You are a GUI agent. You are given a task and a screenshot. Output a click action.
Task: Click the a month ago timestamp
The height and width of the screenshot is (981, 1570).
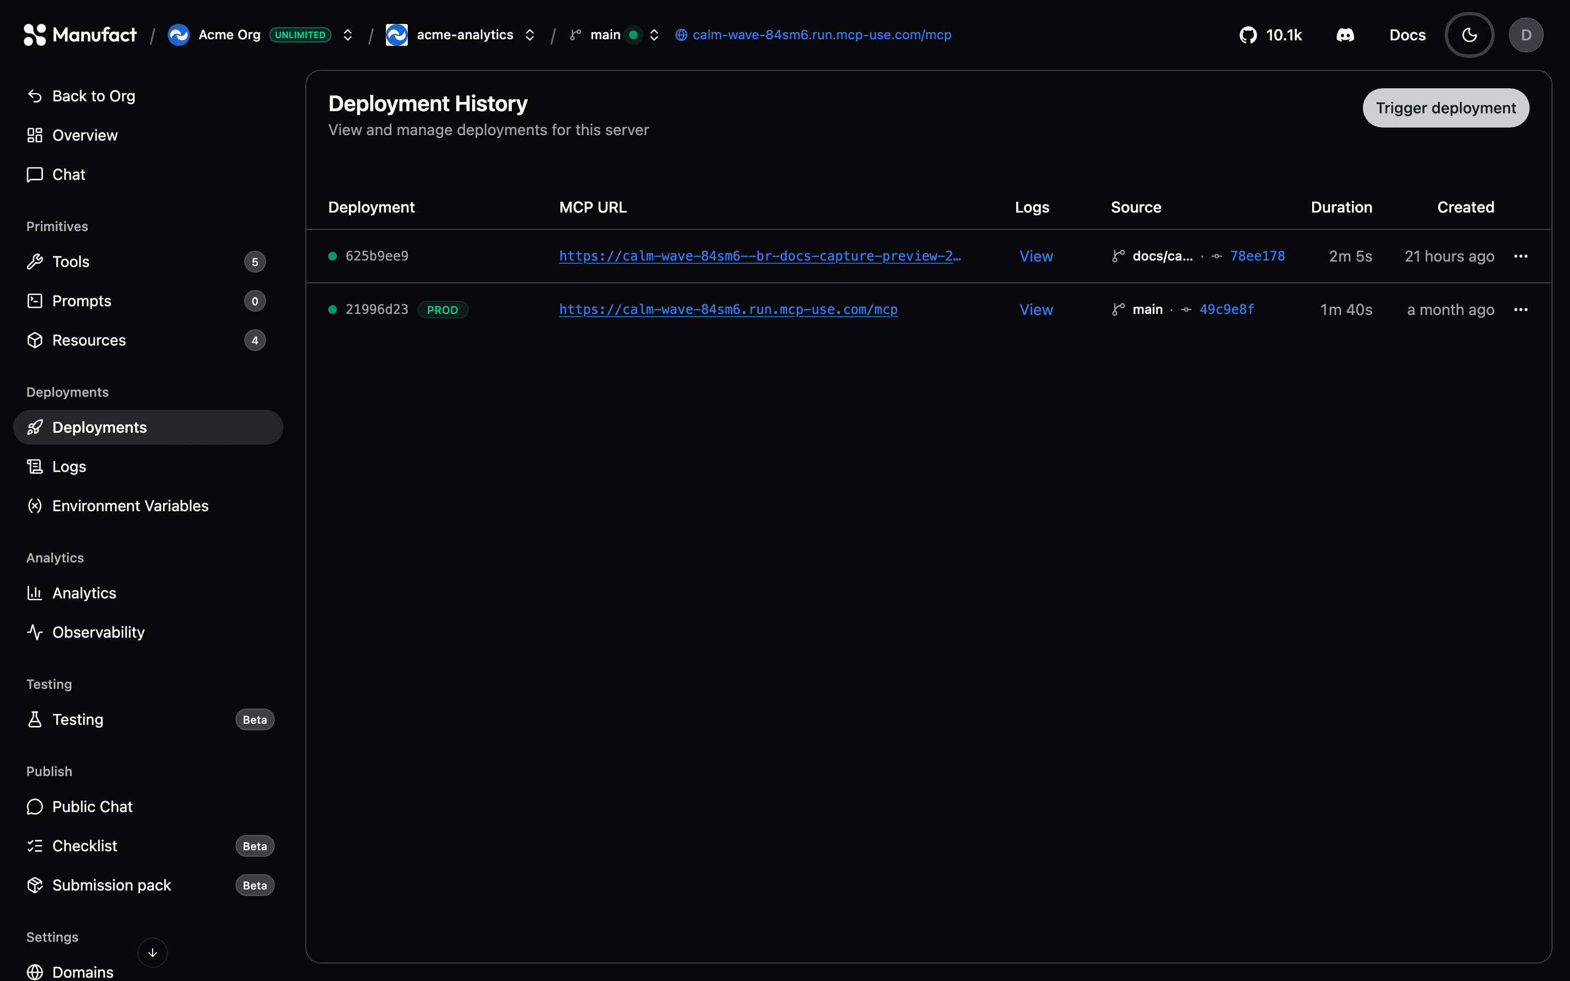coord(1451,310)
